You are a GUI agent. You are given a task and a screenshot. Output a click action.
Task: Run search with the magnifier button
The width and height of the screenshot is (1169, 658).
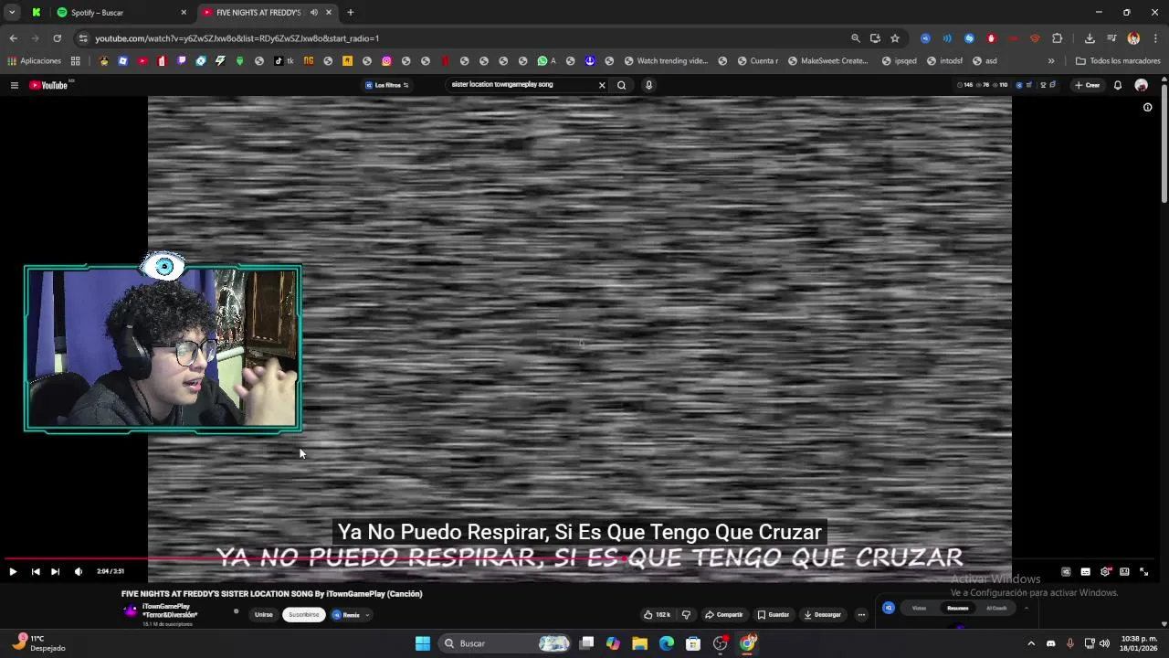click(x=621, y=85)
